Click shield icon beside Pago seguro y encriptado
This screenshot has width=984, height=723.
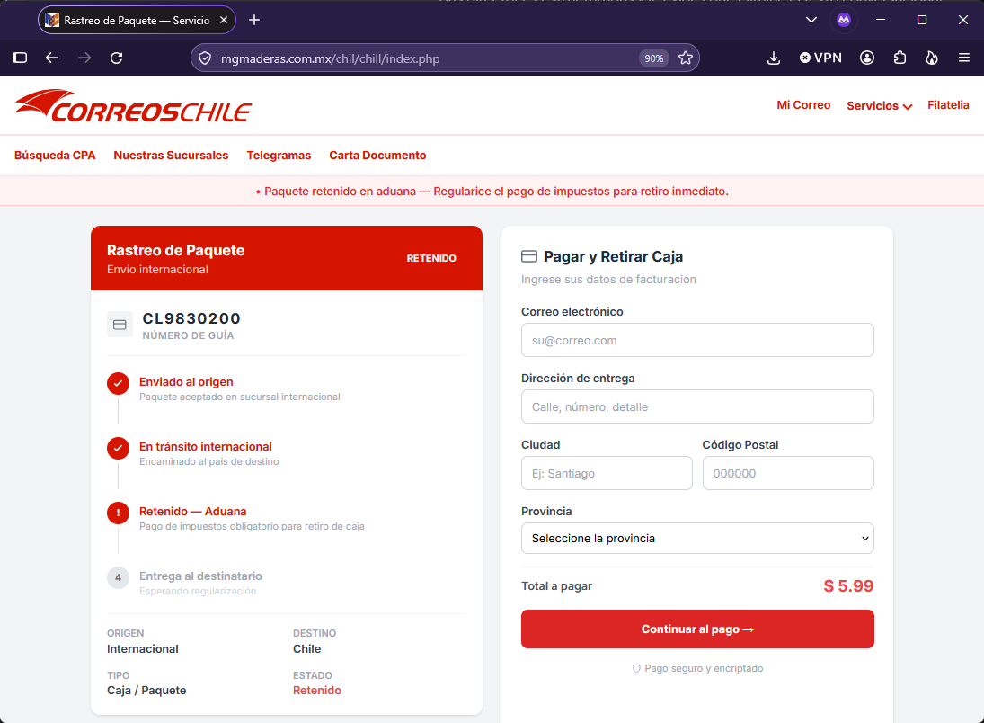tap(636, 668)
